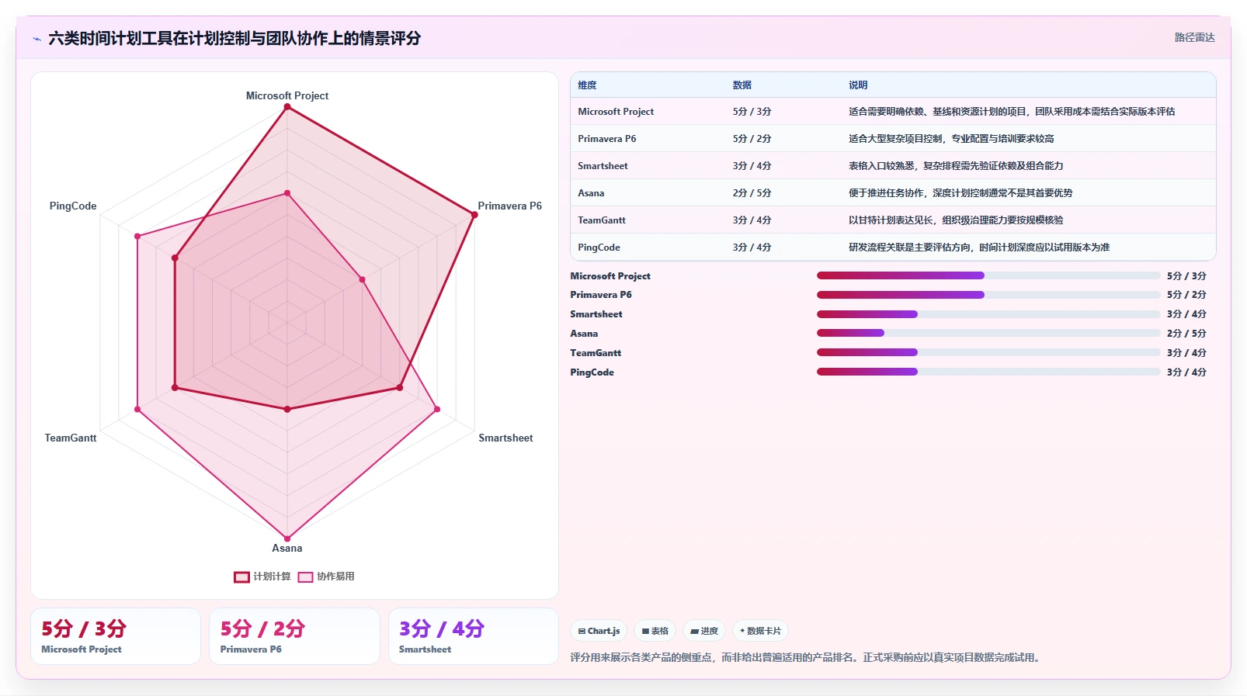This screenshot has height=696, width=1247.
Task: Click the dashboard title 六类时间计划工具
Action: click(x=234, y=38)
